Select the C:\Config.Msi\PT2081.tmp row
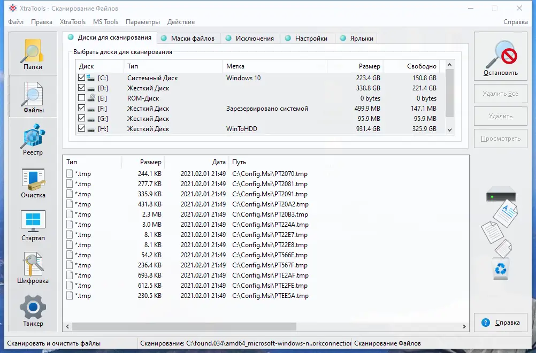 [x=266, y=184]
